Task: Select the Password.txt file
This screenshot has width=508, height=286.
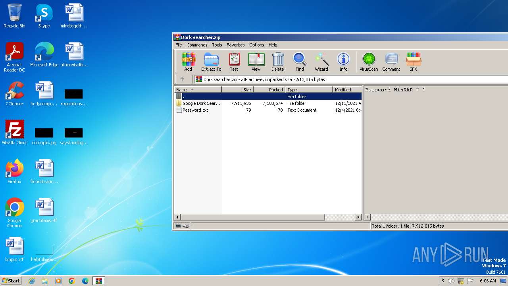Action: click(x=268, y=110)
